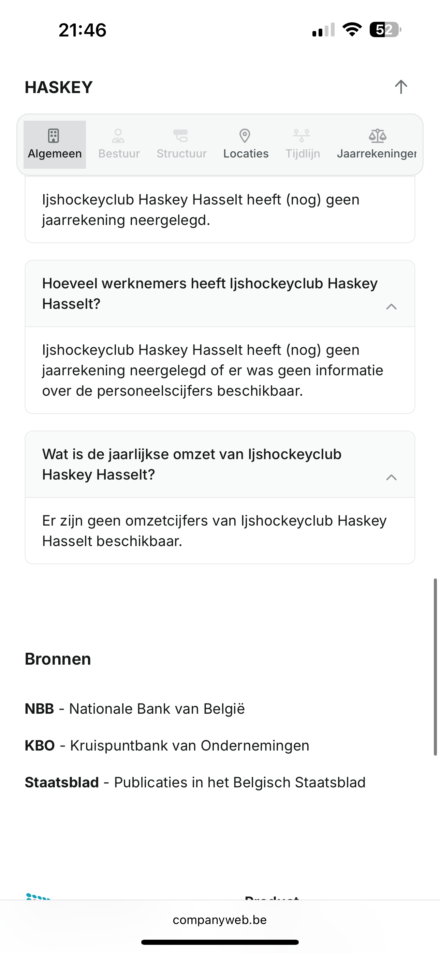The image size is (440, 953).
Task: Tap the companyweb.be address bar
Action: [220, 920]
